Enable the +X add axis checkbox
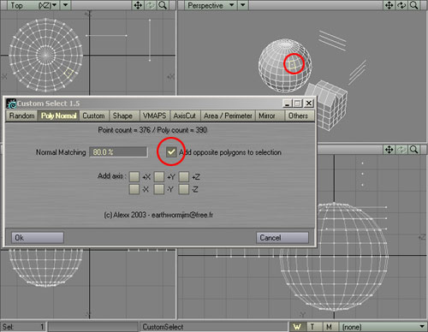The width and height of the screenshot is (428, 332). coord(134,177)
